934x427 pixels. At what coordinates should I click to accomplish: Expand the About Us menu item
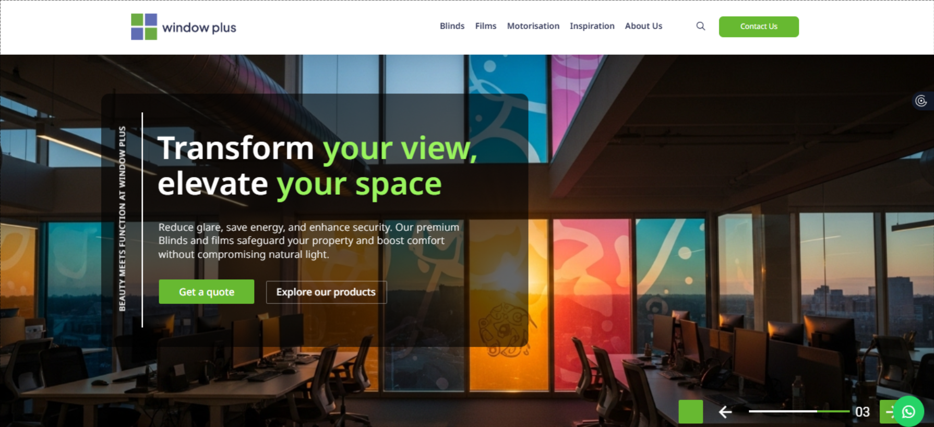[643, 26]
